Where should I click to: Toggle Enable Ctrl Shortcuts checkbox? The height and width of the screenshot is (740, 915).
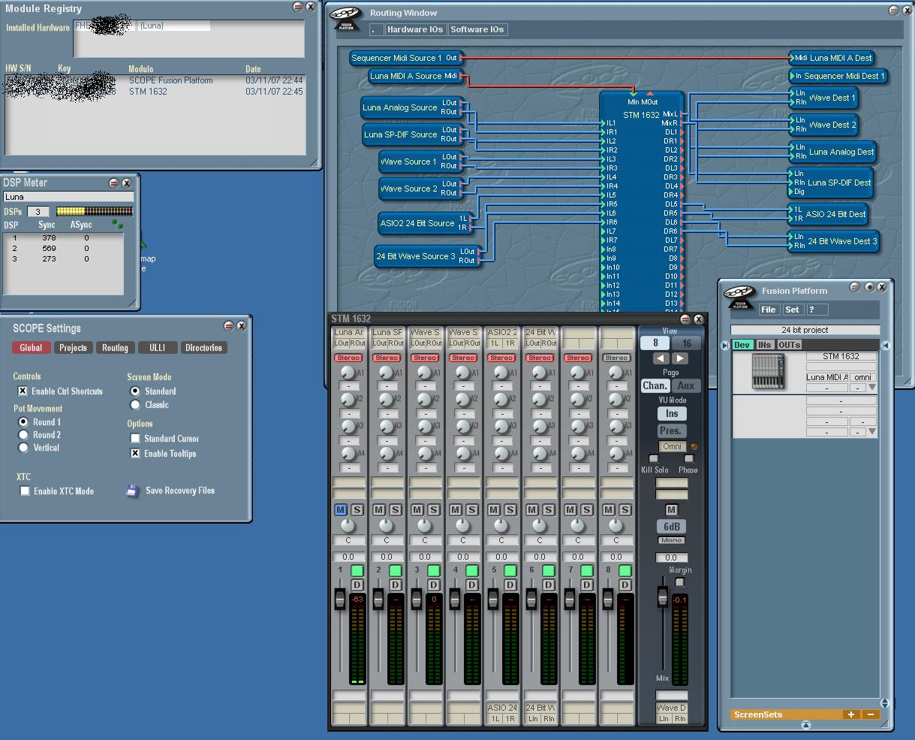(x=23, y=391)
